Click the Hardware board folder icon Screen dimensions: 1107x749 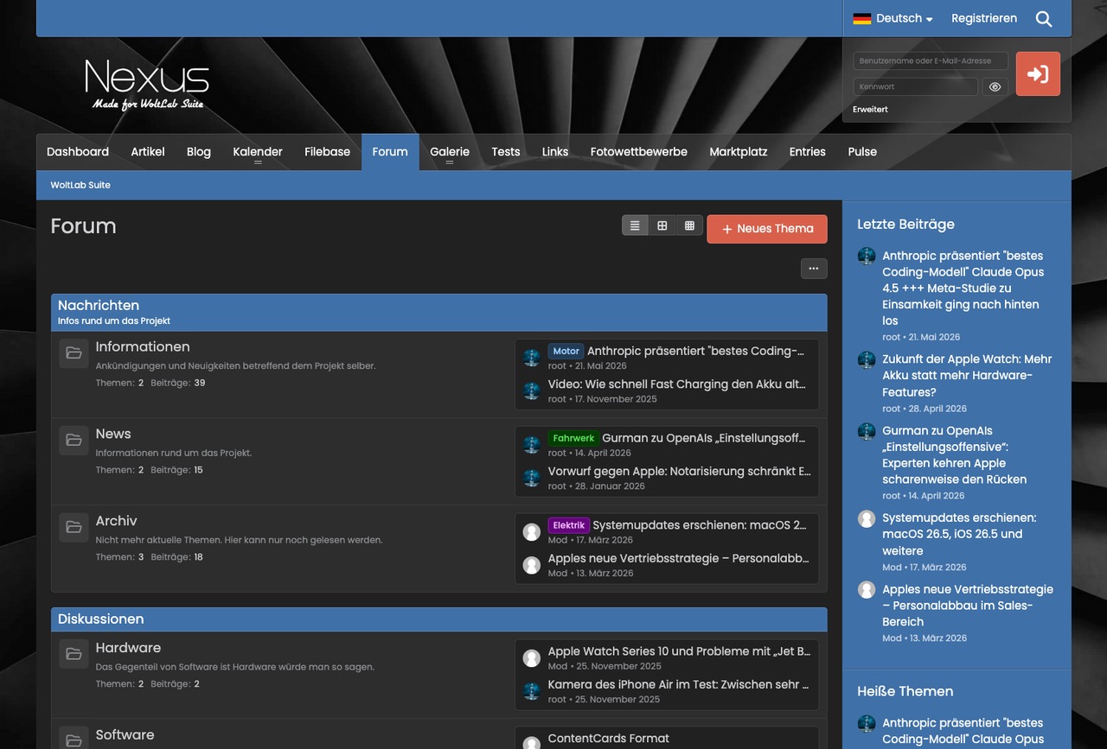click(74, 654)
